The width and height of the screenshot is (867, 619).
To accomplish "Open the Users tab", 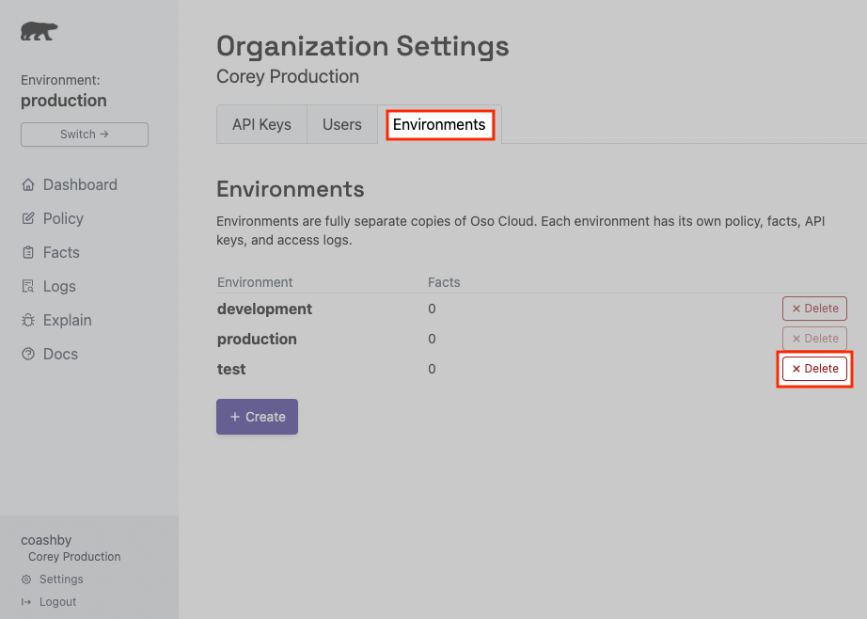I will (x=342, y=124).
